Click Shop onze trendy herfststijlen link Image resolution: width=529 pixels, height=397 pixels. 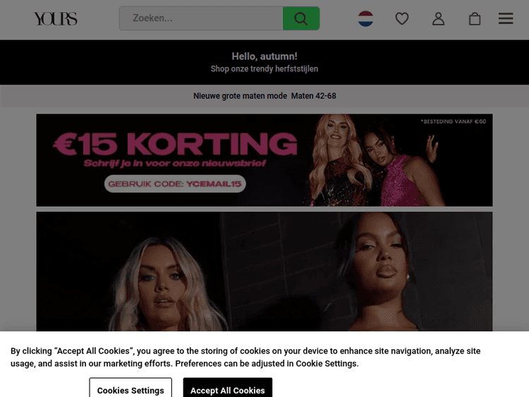click(264, 69)
